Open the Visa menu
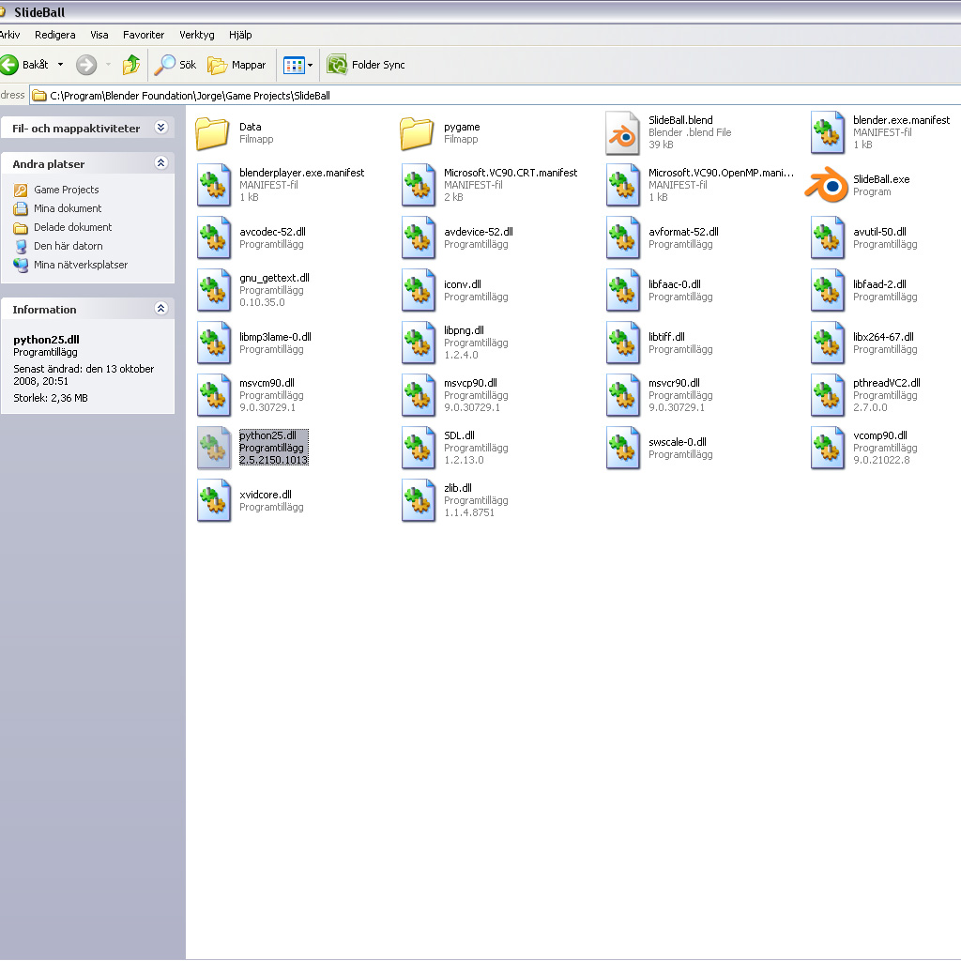 tap(99, 35)
